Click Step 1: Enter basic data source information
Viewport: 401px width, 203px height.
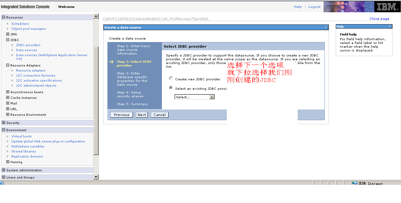tap(134, 50)
